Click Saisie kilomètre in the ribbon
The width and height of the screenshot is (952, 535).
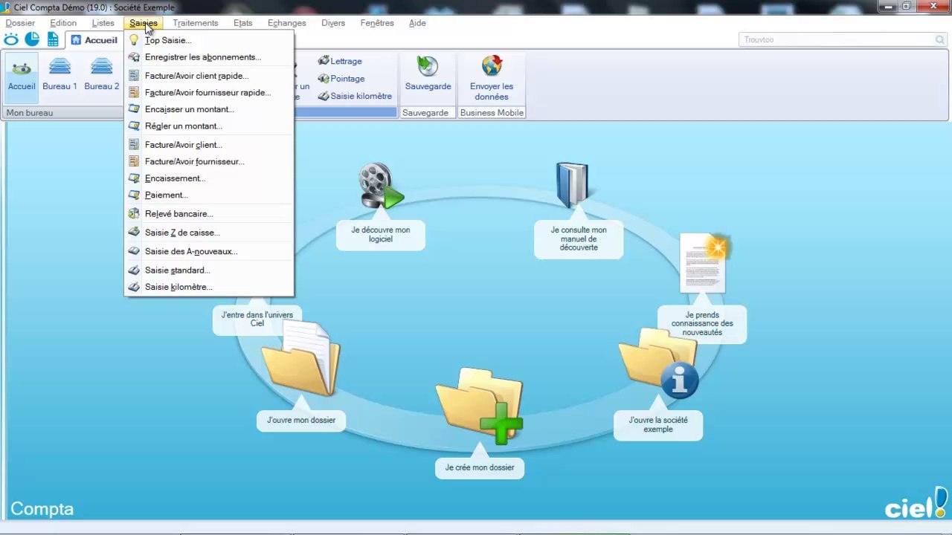click(x=355, y=96)
